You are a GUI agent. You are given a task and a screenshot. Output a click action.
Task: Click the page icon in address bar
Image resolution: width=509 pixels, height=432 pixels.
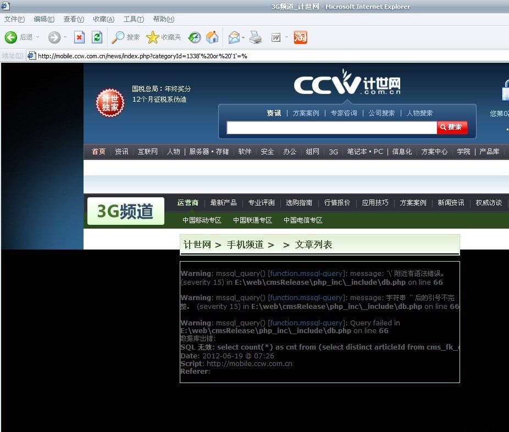coord(31,56)
